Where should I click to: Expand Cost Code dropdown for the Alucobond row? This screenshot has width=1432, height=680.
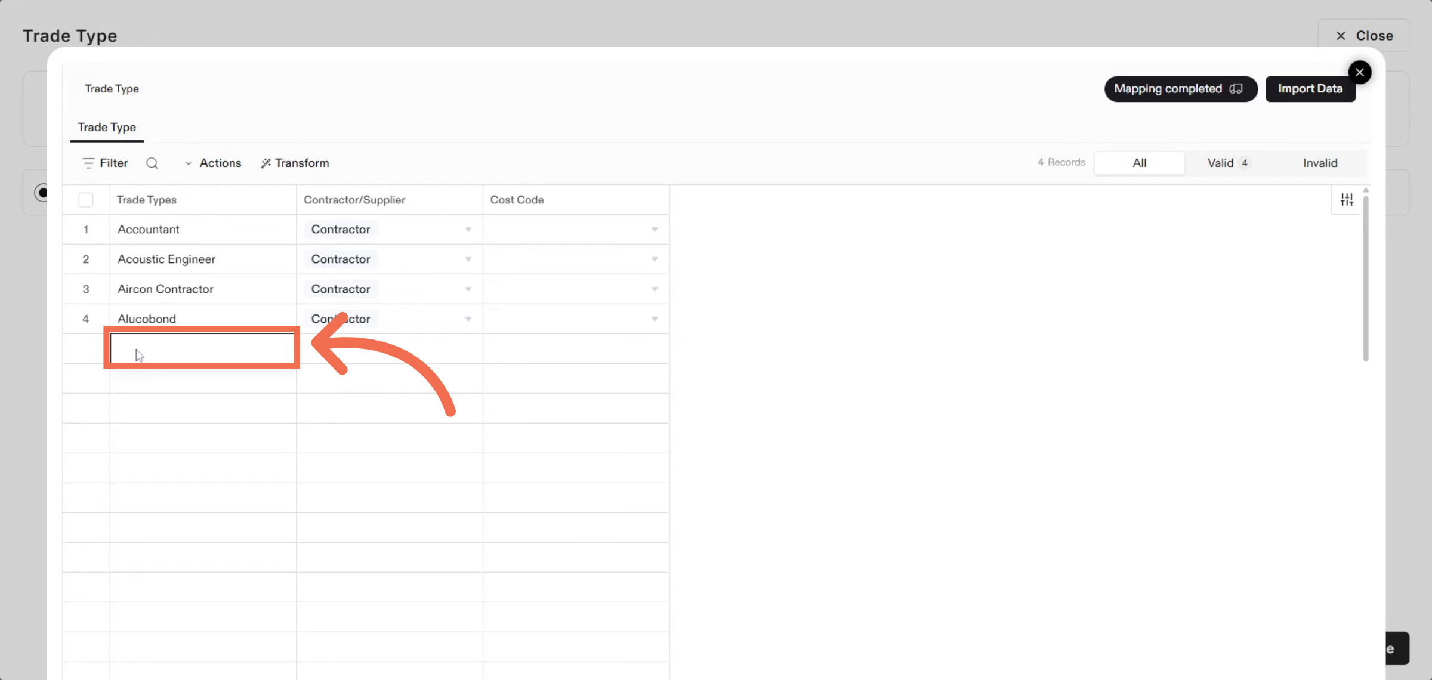click(654, 319)
